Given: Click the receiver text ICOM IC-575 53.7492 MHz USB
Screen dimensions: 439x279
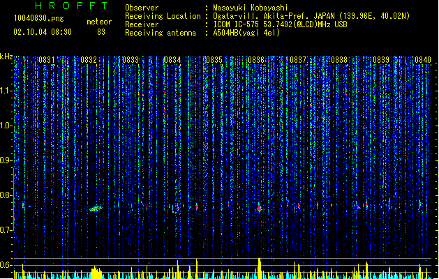Looking at the screenshot, I should (281, 24).
